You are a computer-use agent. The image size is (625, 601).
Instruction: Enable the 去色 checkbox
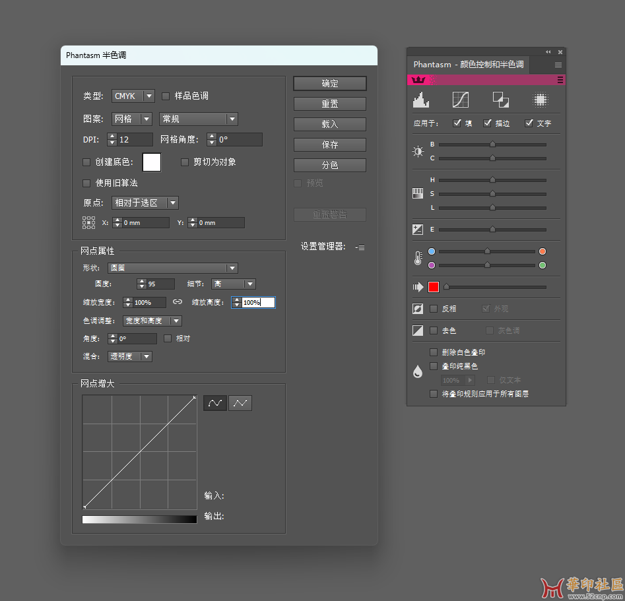tap(434, 331)
